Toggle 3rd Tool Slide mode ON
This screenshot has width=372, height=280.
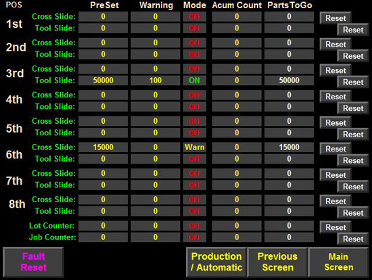[195, 80]
